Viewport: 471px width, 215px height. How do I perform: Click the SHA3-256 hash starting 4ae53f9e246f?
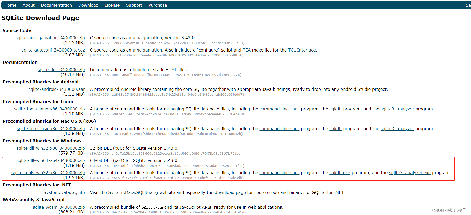tap(167, 178)
